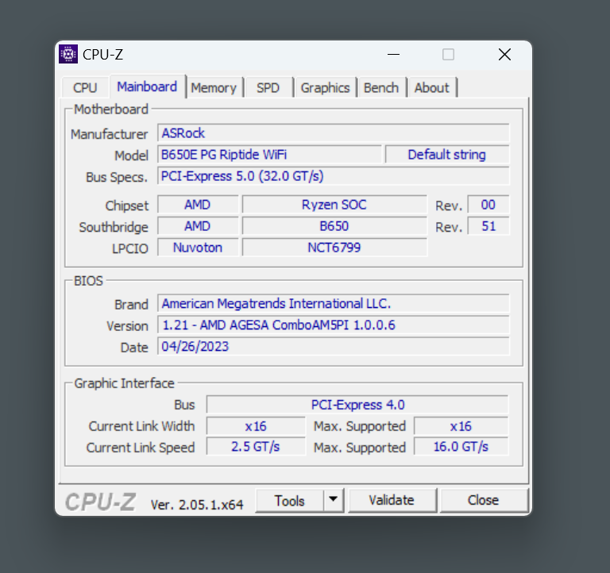Open the Graphics tab

(x=325, y=87)
